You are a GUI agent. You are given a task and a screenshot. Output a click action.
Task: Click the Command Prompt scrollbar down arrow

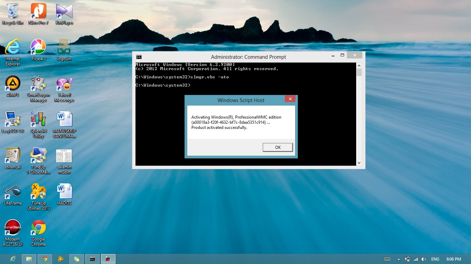point(359,163)
